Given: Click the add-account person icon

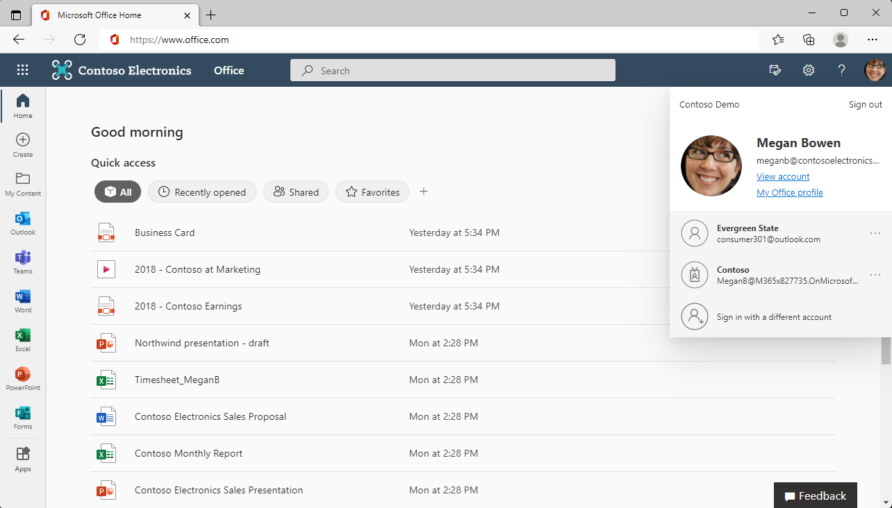Looking at the screenshot, I should coord(695,316).
